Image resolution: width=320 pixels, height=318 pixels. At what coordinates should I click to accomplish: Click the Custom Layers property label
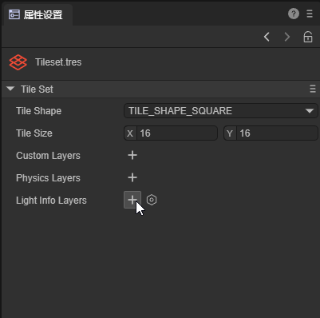[x=48, y=156]
